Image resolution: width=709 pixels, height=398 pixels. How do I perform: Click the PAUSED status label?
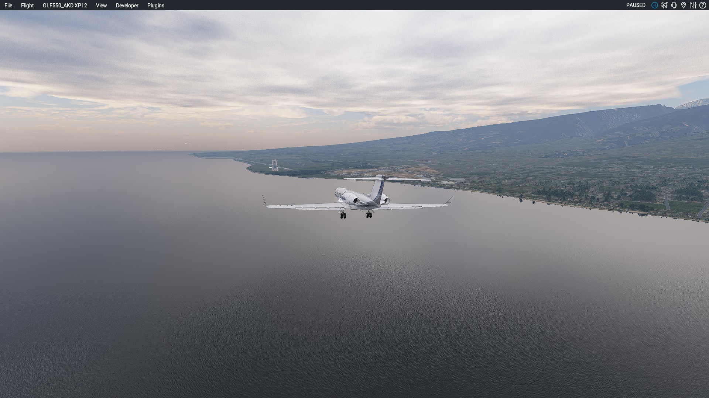[636, 5]
